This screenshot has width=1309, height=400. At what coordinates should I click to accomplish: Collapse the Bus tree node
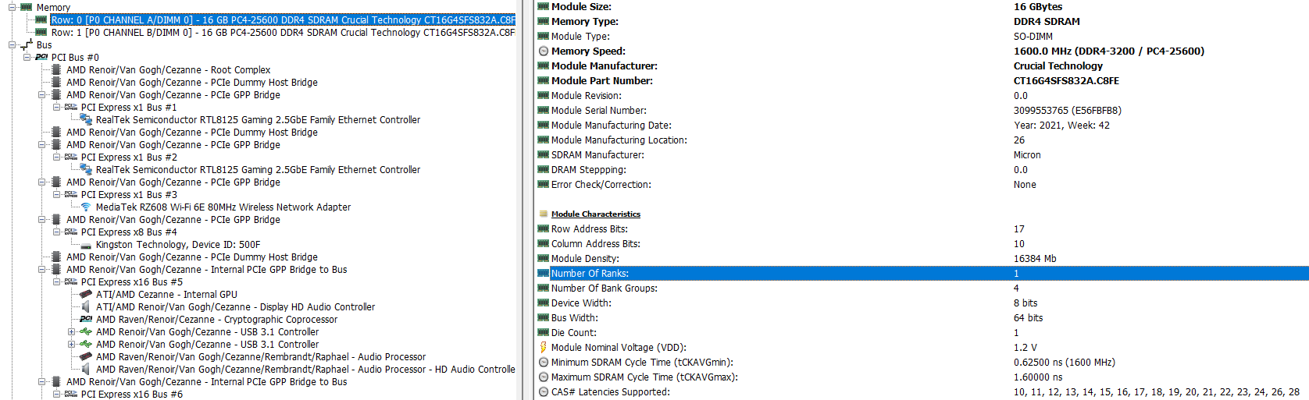click(12, 45)
